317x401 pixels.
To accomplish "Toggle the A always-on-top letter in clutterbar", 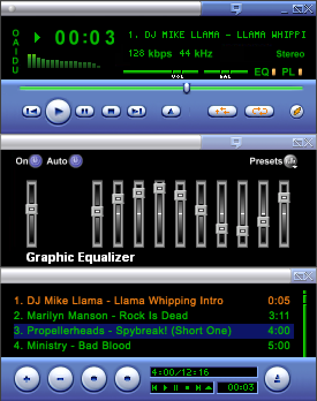I will point(16,42).
